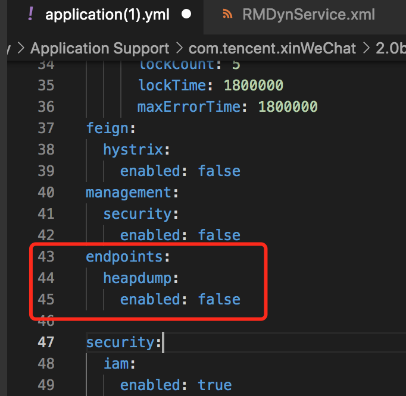Click line number 43 in the gutter
The width and height of the screenshot is (406, 396).
pos(46,257)
